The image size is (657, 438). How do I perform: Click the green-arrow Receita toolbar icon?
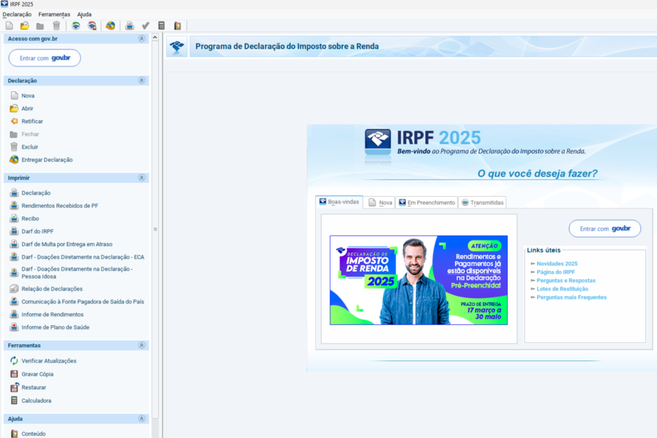point(76,26)
